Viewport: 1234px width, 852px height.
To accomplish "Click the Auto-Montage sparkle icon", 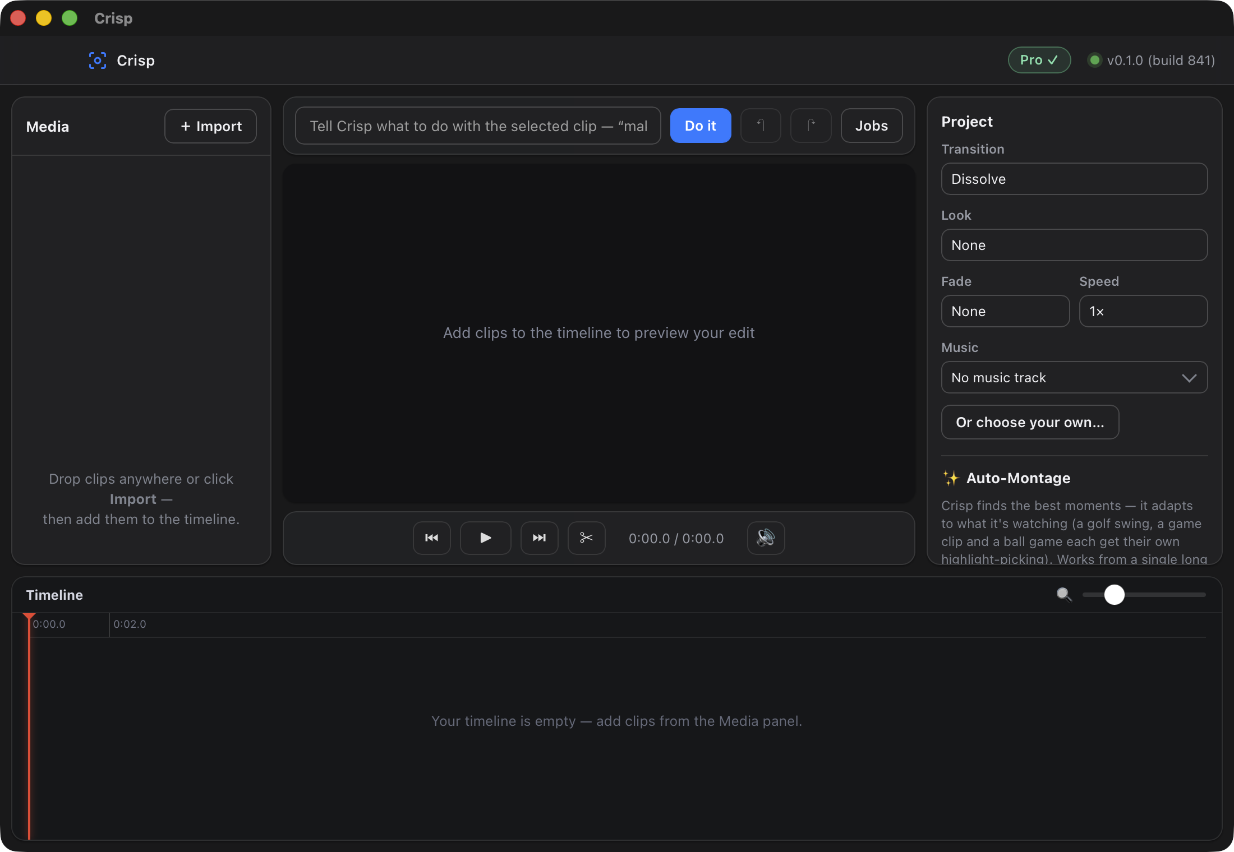I will click(x=951, y=478).
